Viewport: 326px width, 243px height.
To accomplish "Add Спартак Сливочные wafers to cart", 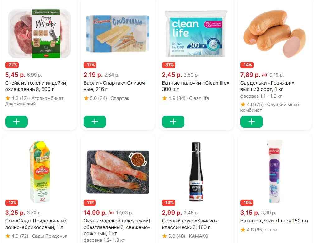I will pyautogui.click(x=95, y=122).
